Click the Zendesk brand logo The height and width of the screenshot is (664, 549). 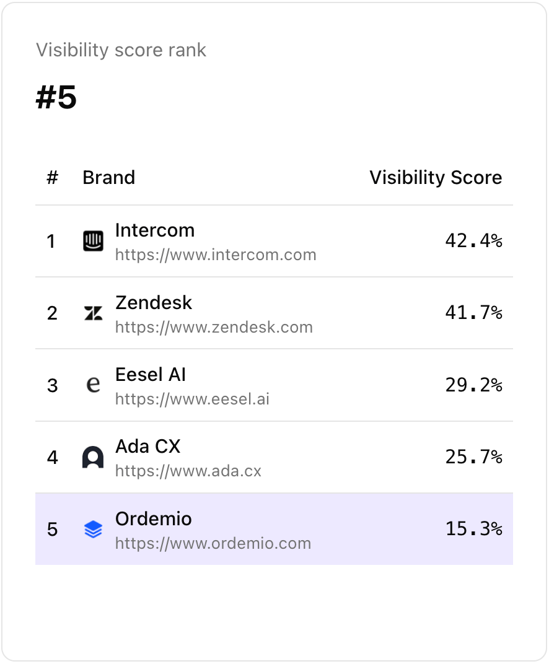pyautogui.click(x=93, y=313)
